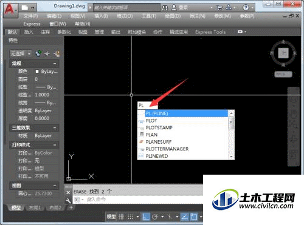The width and height of the screenshot is (304, 225).
Task: Select PLANESURF in autocomplete list
Action: [182, 142]
